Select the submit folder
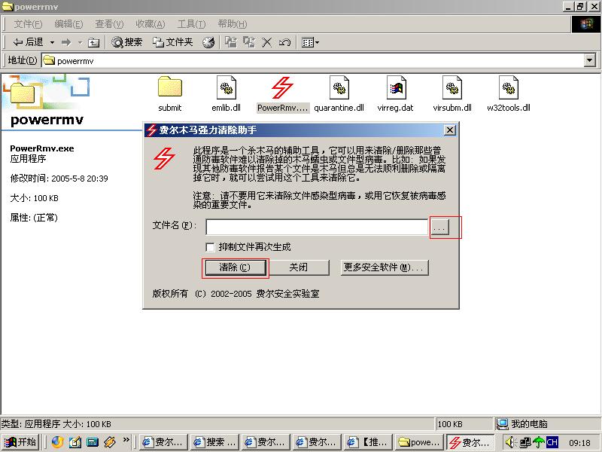Viewport: 602px width, 452px height. pyautogui.click(x=170, y=94)
